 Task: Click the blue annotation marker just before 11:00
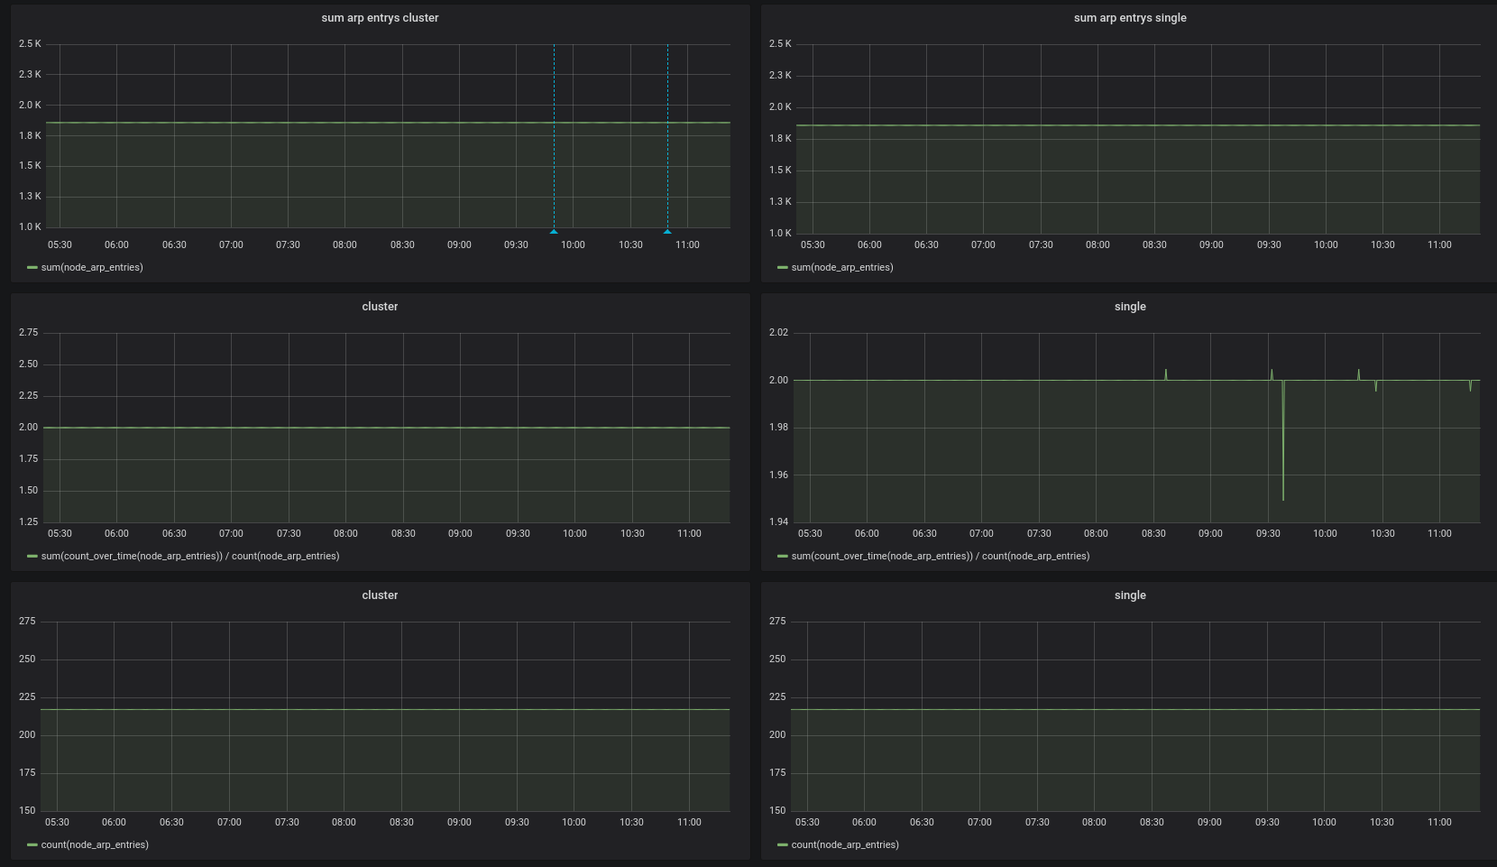[x=667, y=232]
